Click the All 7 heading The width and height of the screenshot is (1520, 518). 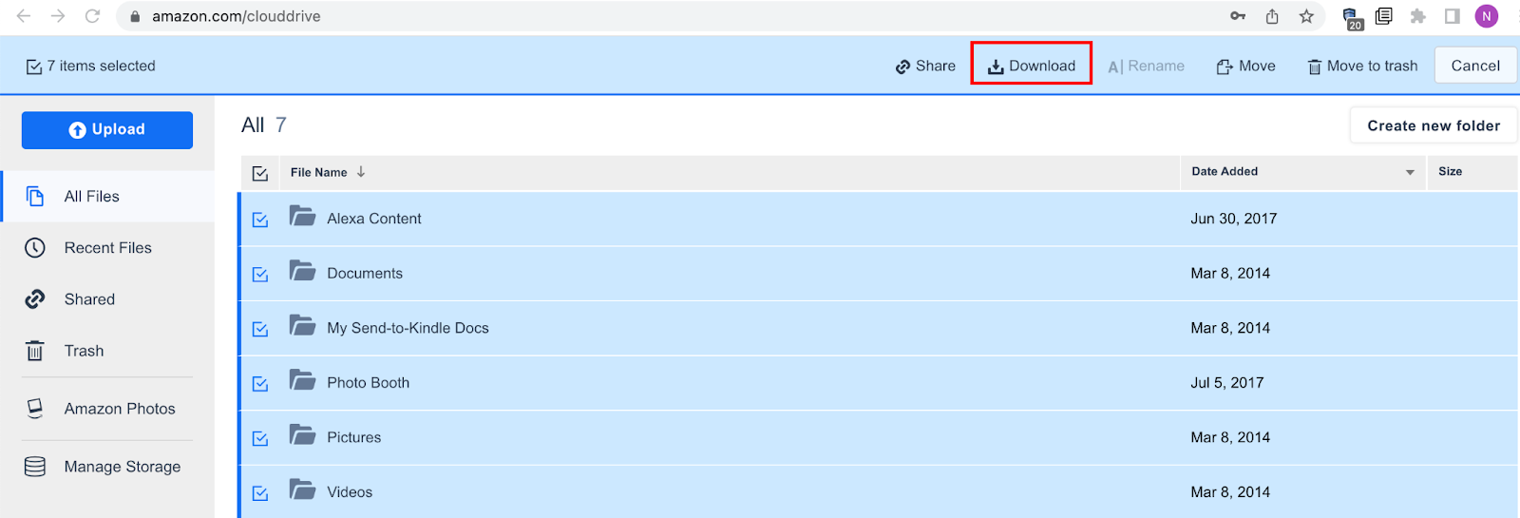point(264,125)
